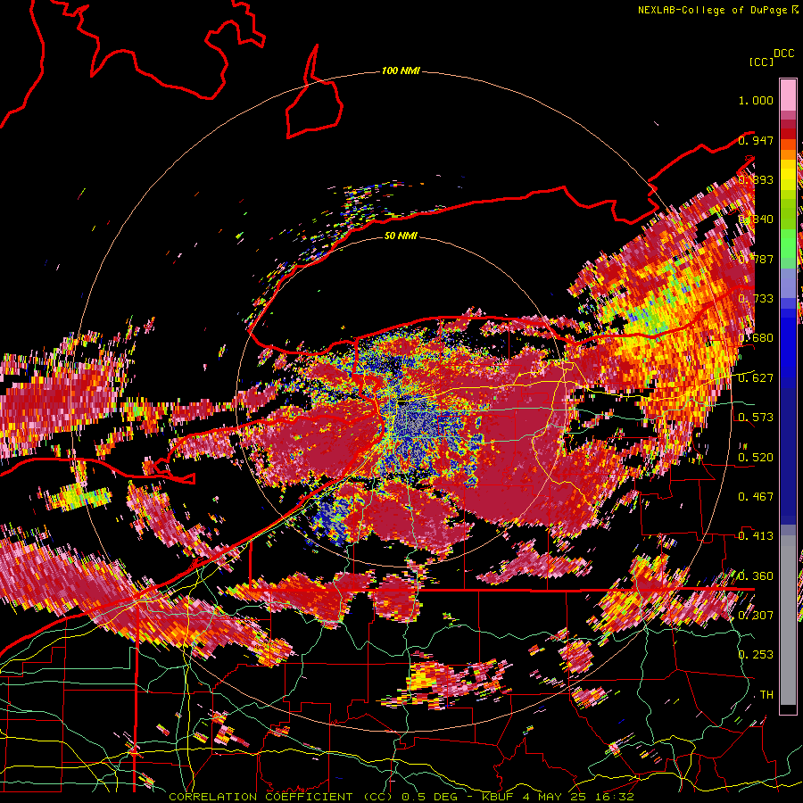Click the 0.893 scale value

pyautogui.click(x=756, y=179)
